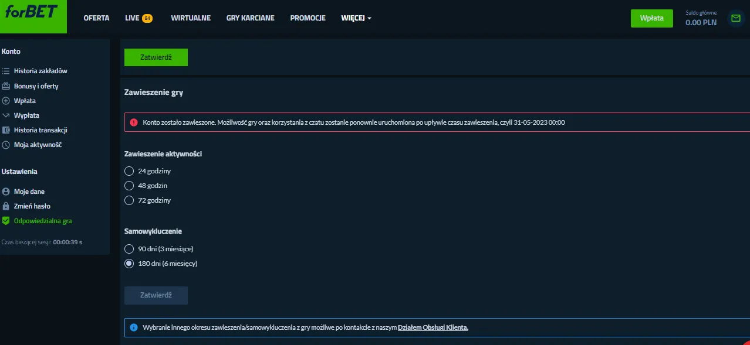Select the 72 godziny suspension option
The width and height of the screenshot is (750, 345).
[x=129, y=200]
